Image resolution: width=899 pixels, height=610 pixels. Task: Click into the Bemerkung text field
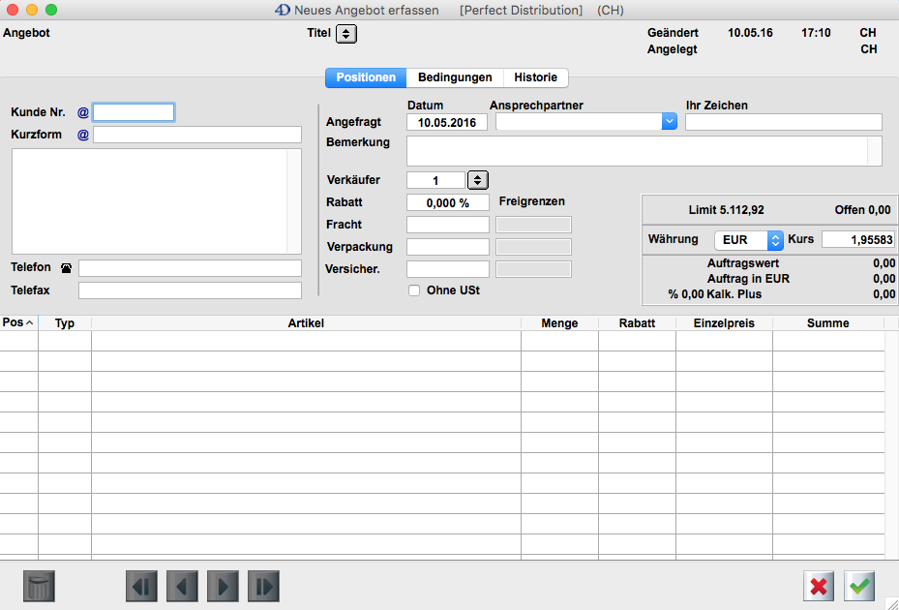pos(637,151)
